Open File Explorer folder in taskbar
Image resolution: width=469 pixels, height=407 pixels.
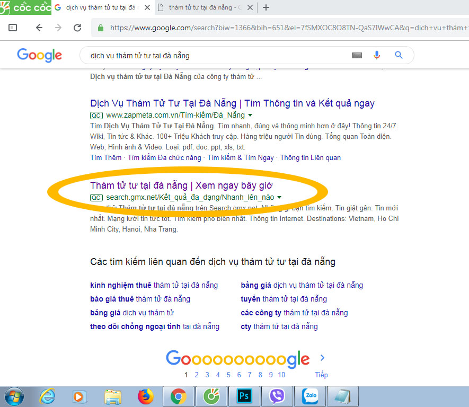tap(113, 397)
